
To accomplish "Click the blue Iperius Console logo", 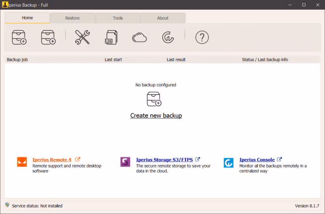I will [x=229, y=163].
